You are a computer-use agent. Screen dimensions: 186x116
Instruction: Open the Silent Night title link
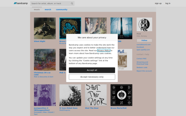39,41
